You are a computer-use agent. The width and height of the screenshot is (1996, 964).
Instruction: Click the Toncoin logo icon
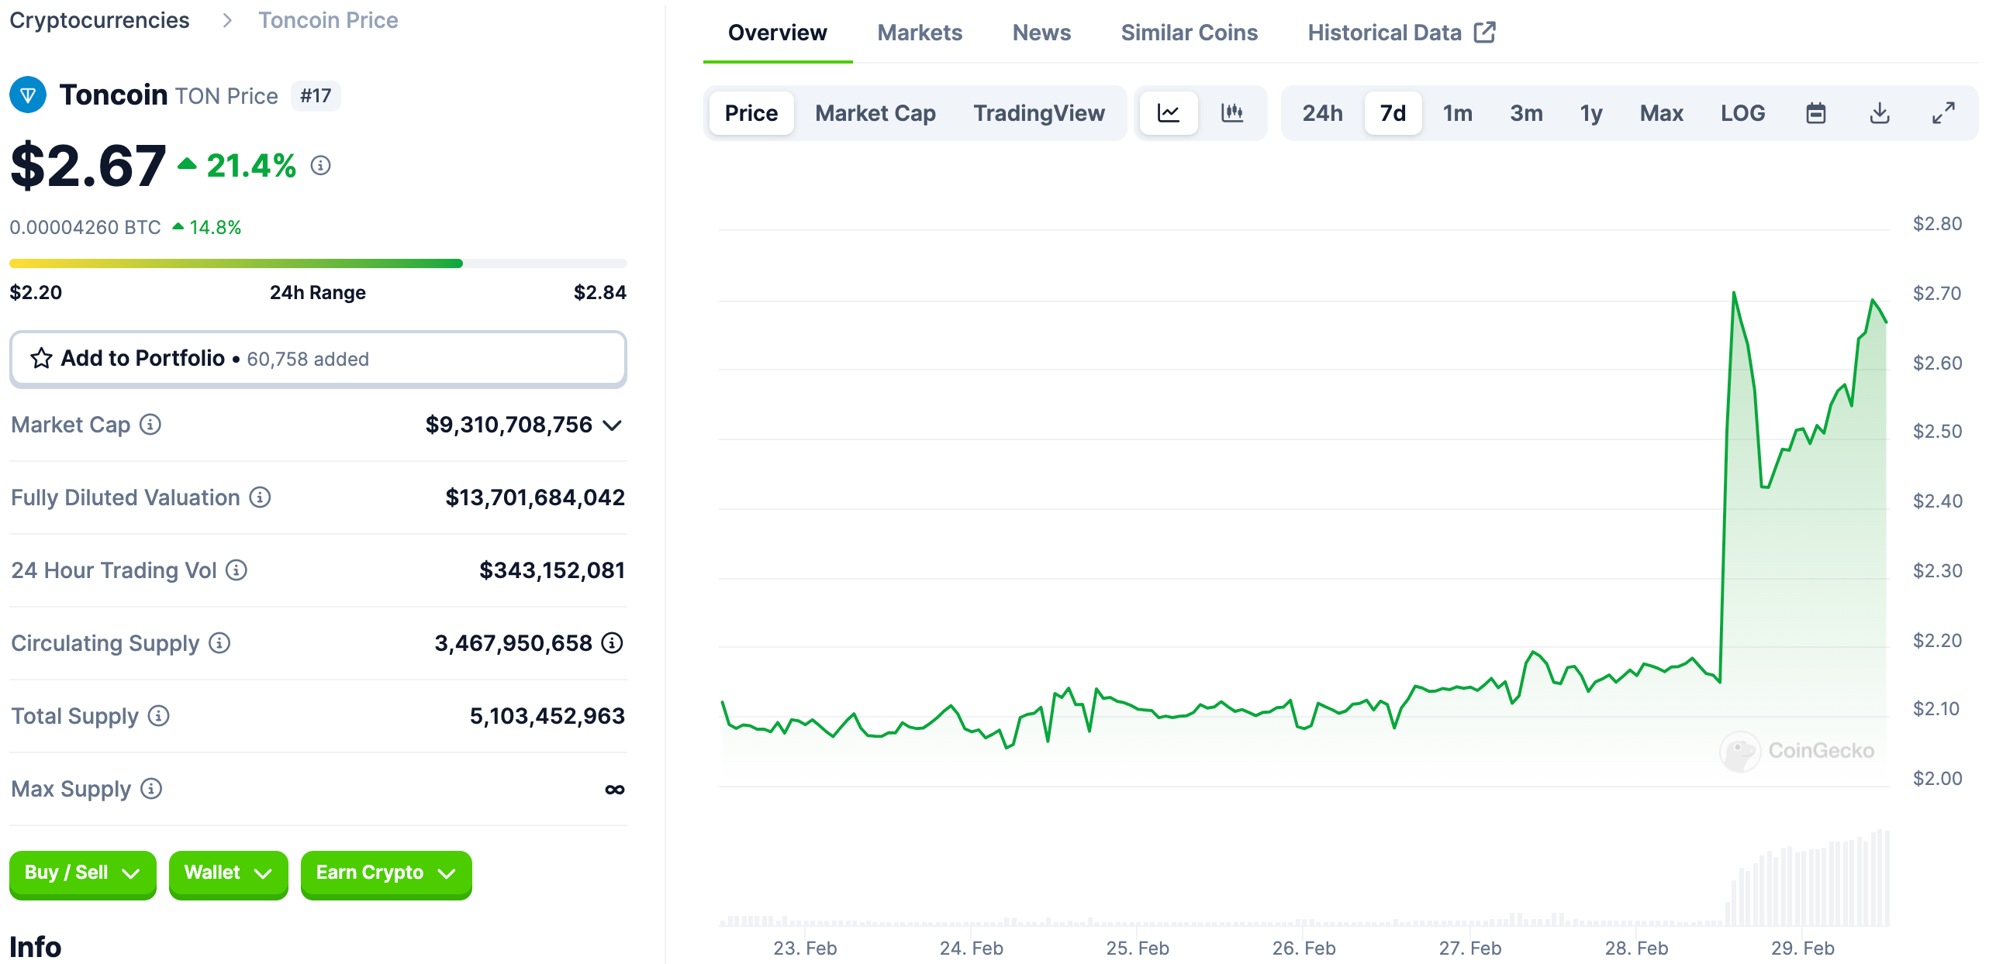(x=28, y=95)
